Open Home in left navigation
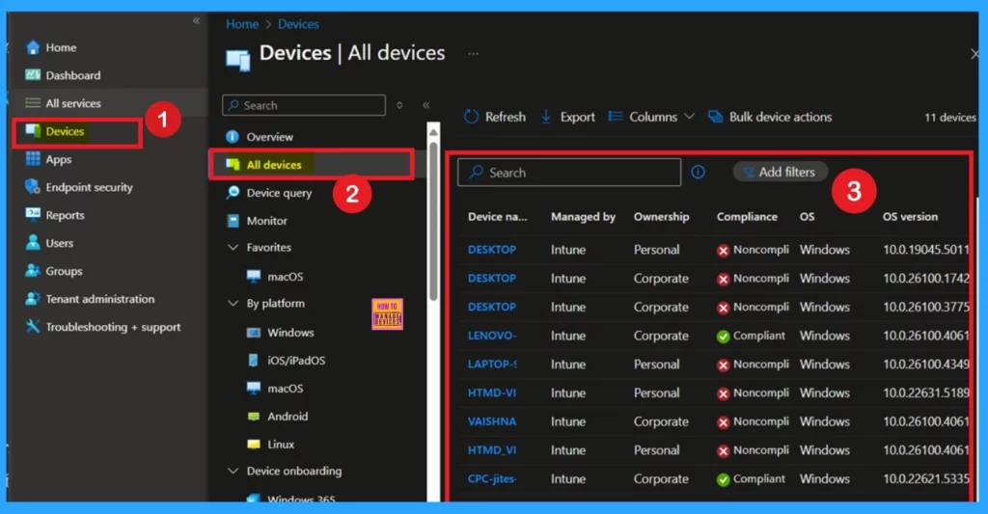This screenshot has width=988, height=514. click(x=50, y=47)
